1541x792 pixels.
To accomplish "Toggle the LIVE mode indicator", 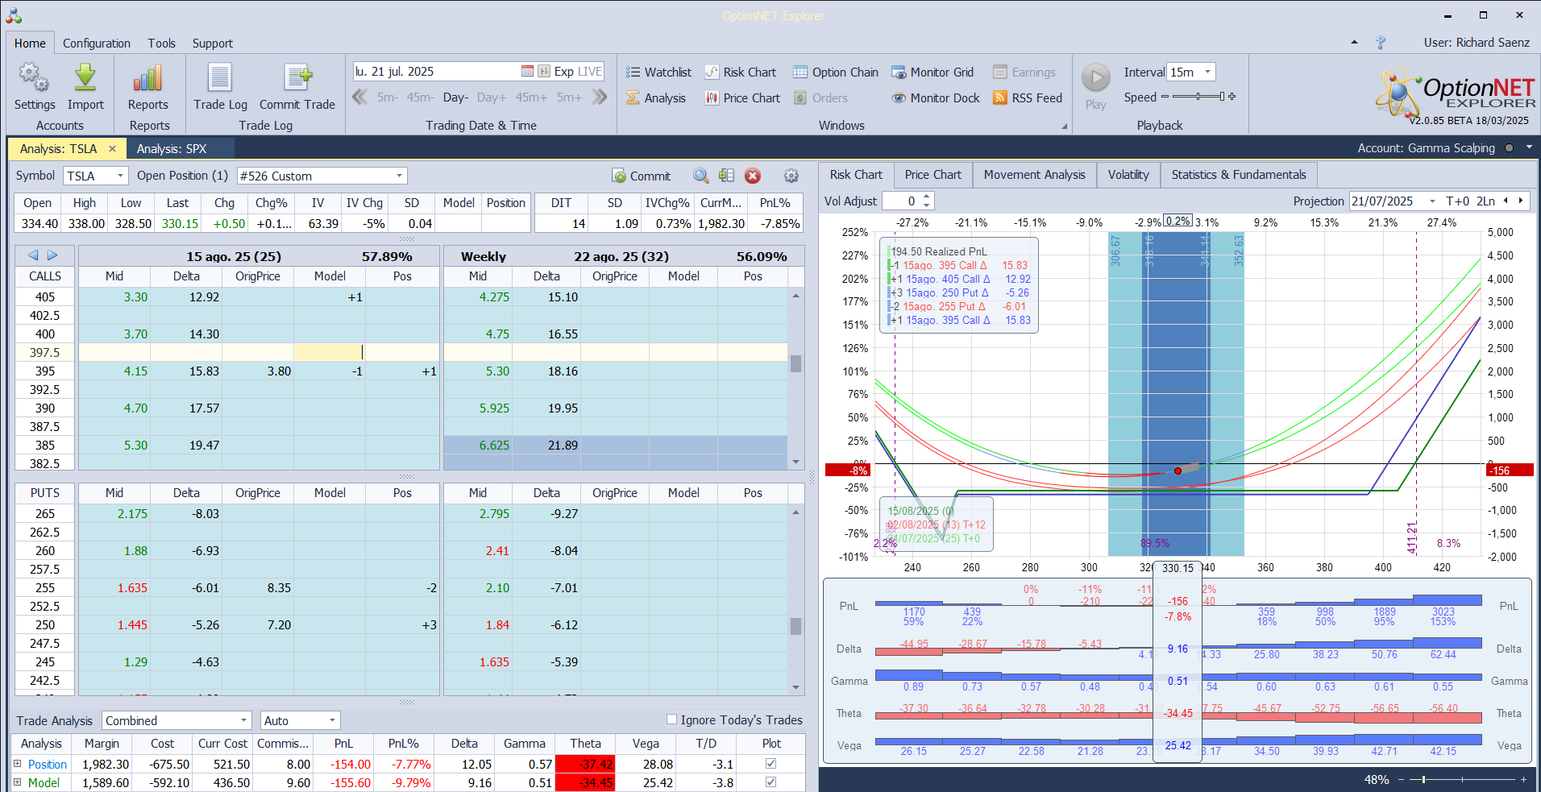I will [590, 72].
